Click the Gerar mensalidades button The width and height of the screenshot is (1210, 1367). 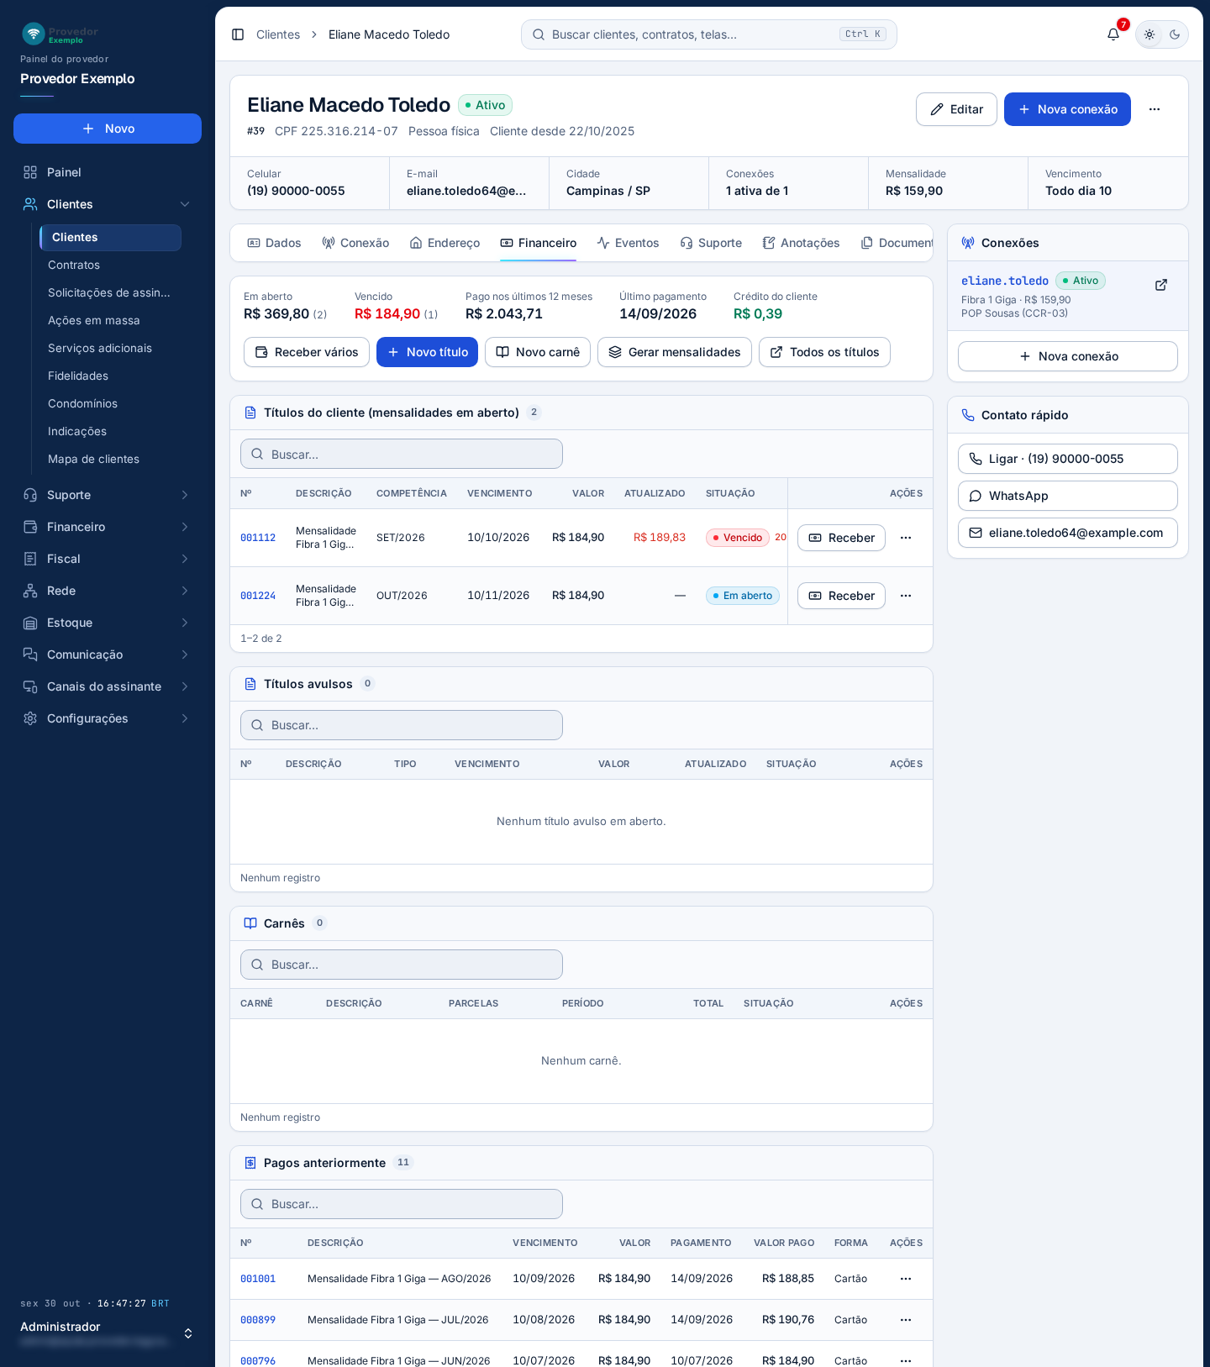(x=675, y=352)
